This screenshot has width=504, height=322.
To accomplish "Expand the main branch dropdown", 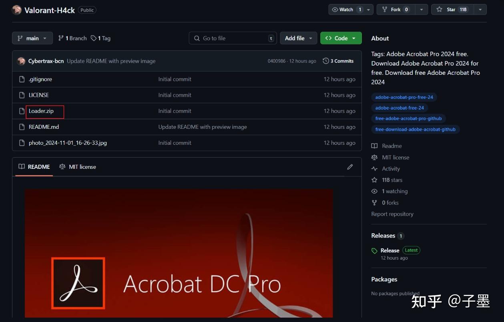I will [x=32, y=38].
